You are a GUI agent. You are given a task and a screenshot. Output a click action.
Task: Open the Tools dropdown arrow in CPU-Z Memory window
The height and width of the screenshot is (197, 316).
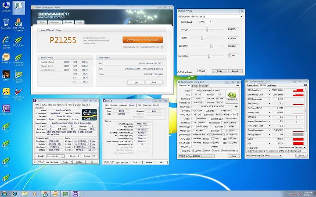click(141, 162)
